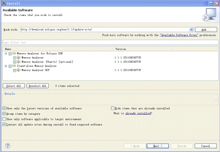This screenshot has width=220, height=152.
Task: Click Select All button
Action: coord(14,86)
